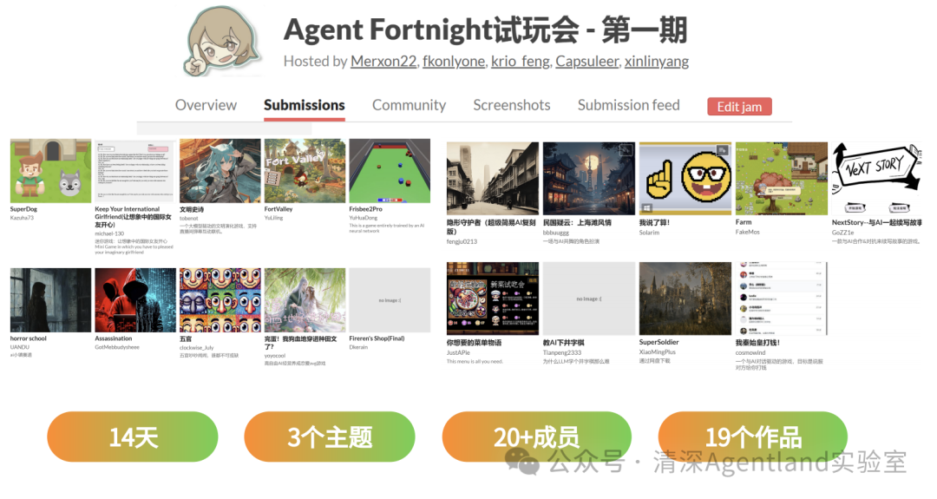Switch to the Community tab
The height and width of the screenshot is (499, 937).
409,105
